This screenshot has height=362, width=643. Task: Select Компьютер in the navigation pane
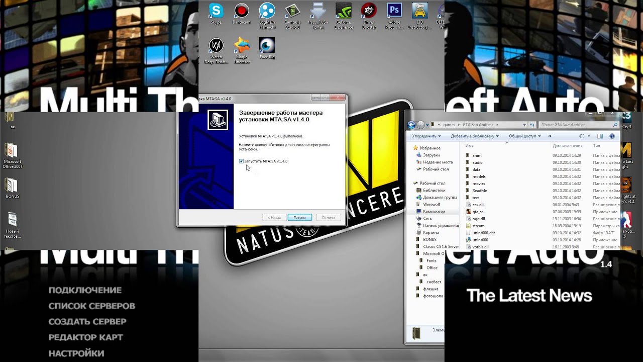click(434, 211)
